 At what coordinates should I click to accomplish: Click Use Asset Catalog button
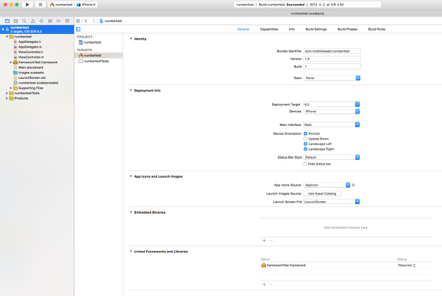pyautogui.click(x=322, y=193)
